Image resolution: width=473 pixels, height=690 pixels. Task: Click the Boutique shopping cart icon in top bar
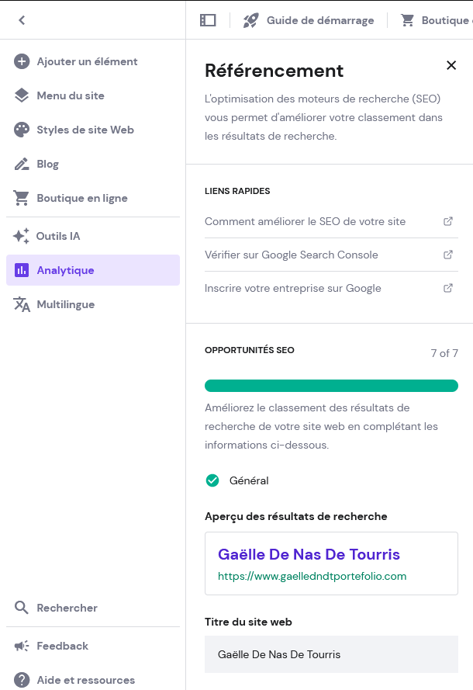(408, 20)
